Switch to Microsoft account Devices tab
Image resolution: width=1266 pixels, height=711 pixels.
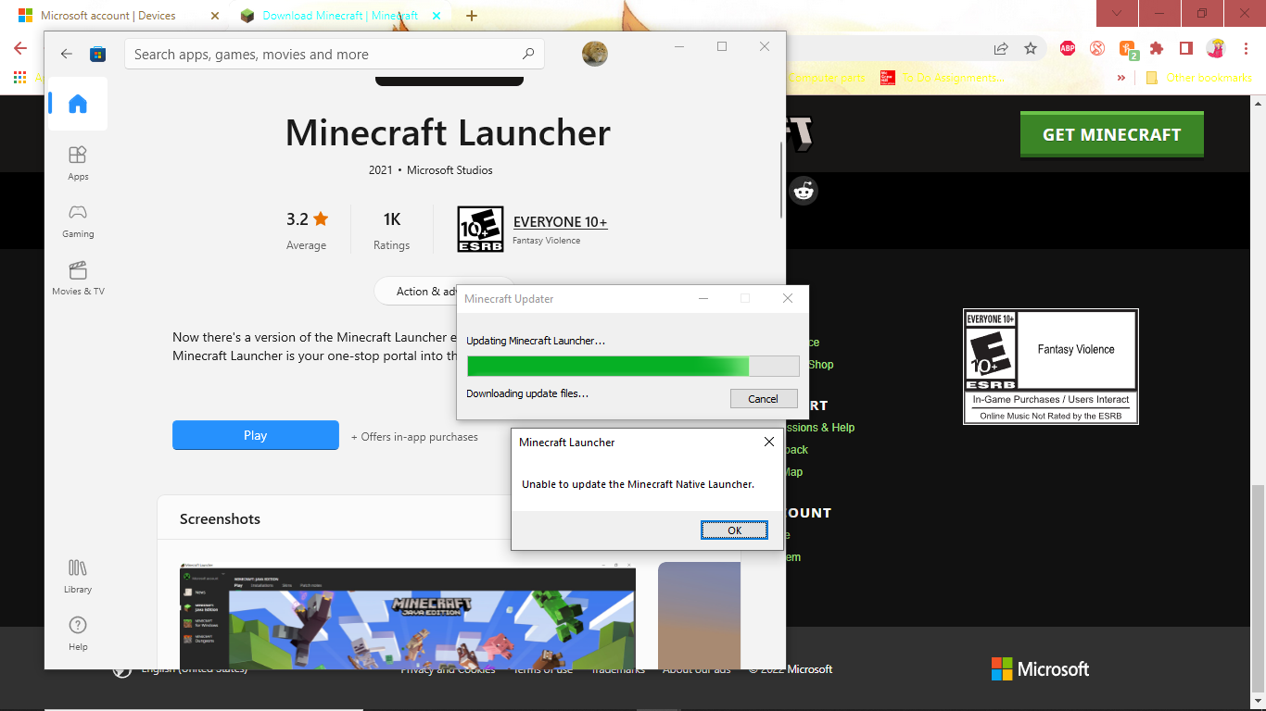click(x=109, y=16)
